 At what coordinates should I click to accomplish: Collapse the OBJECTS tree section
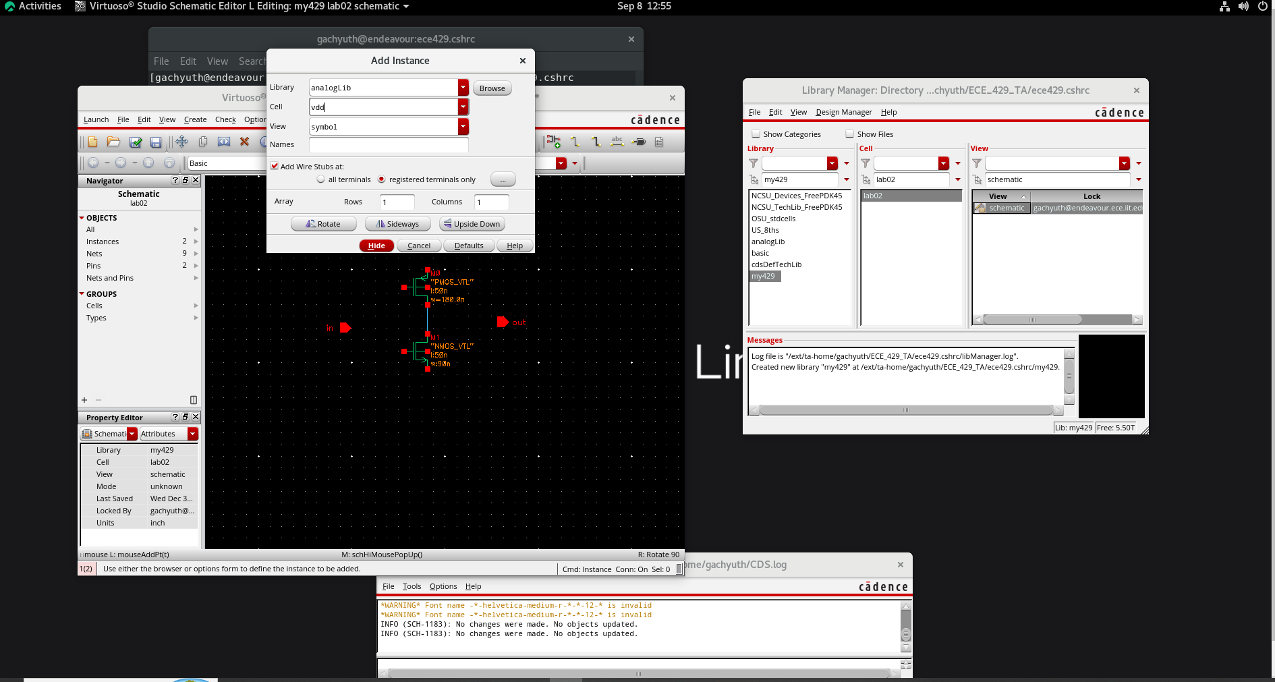[82, 218]
